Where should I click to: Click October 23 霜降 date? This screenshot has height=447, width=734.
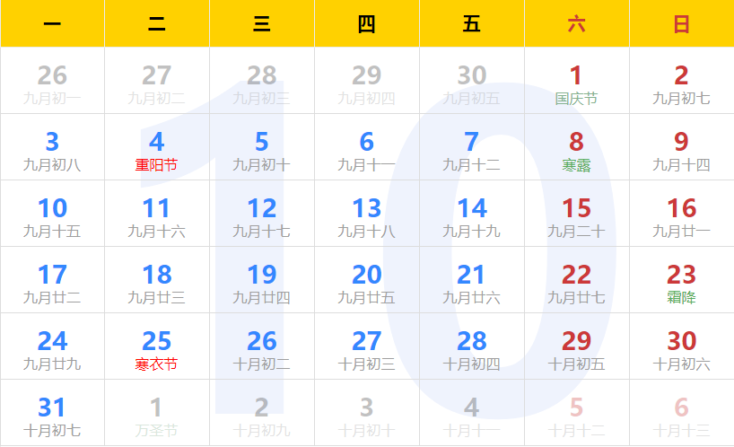point(681,282)
